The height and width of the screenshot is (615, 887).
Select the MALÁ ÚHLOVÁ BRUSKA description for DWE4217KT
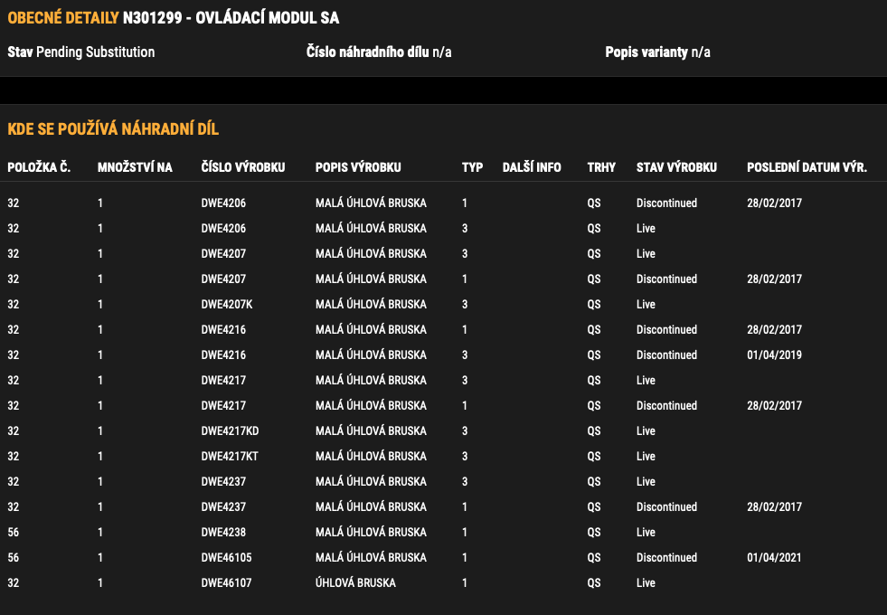(371, 457)
